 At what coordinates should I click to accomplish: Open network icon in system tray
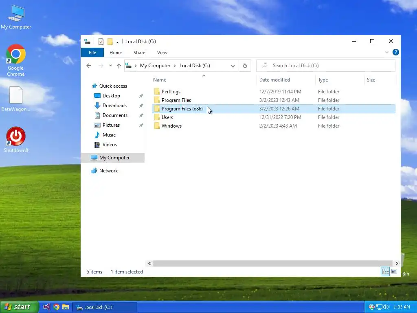pyautogui.click(x=379, y=307)
